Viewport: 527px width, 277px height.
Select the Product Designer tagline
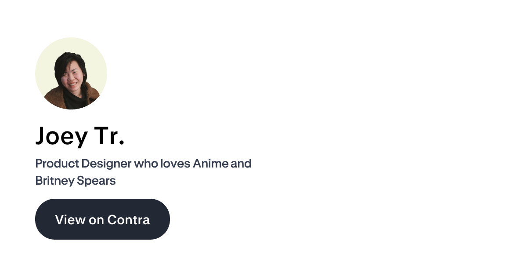coord(143,163)
